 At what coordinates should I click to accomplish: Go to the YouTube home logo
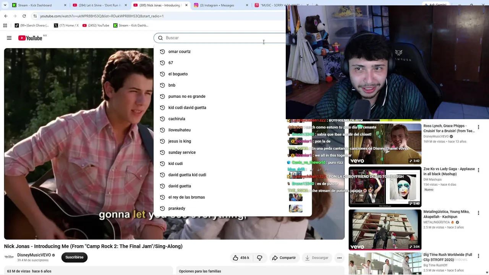(x=30, y=38)
